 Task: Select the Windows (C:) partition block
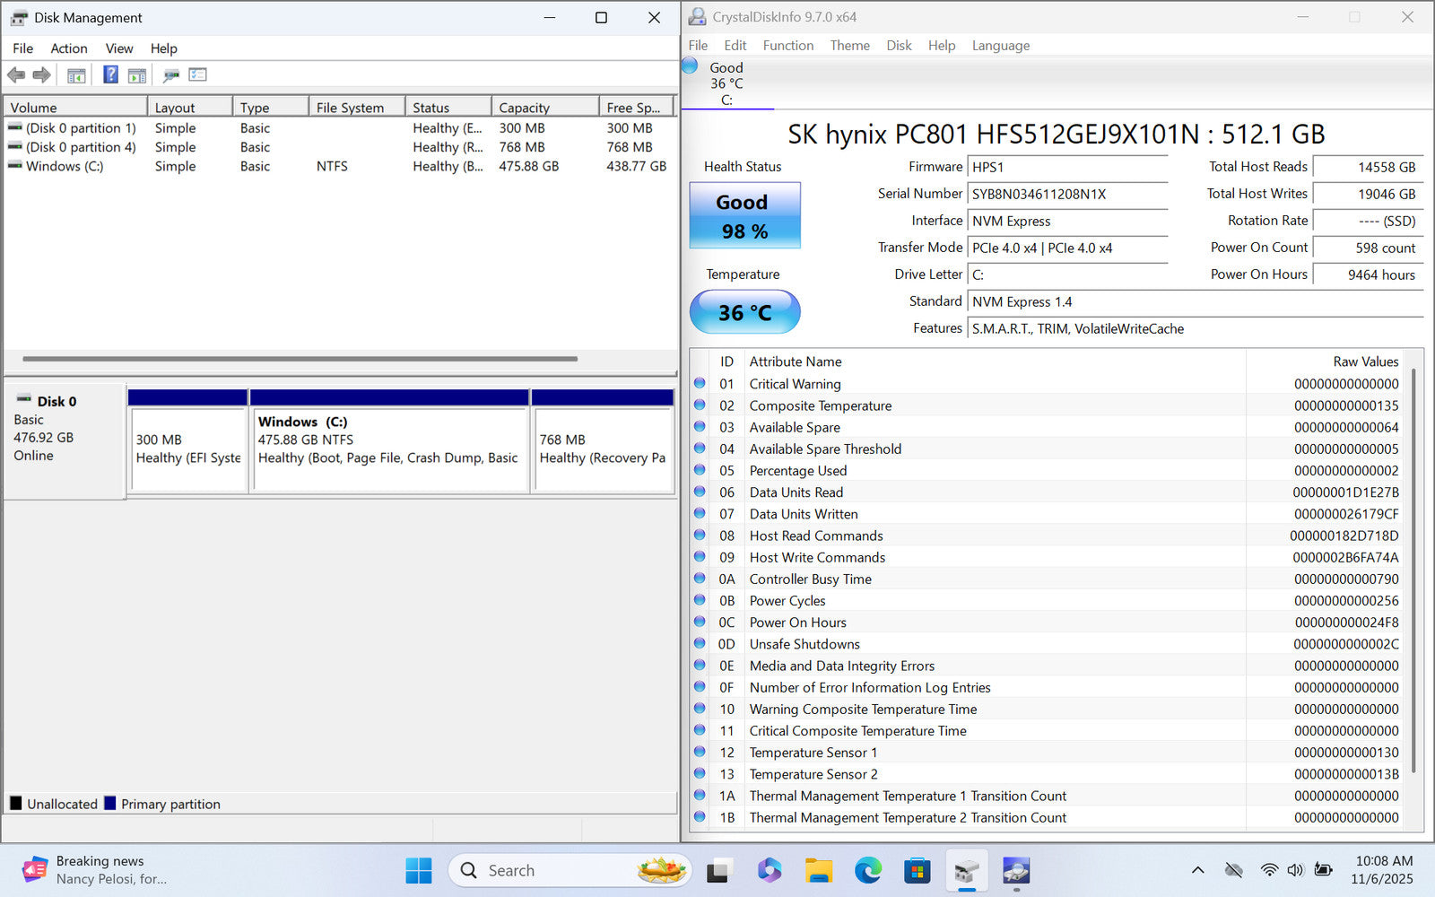tap(389, 448)
